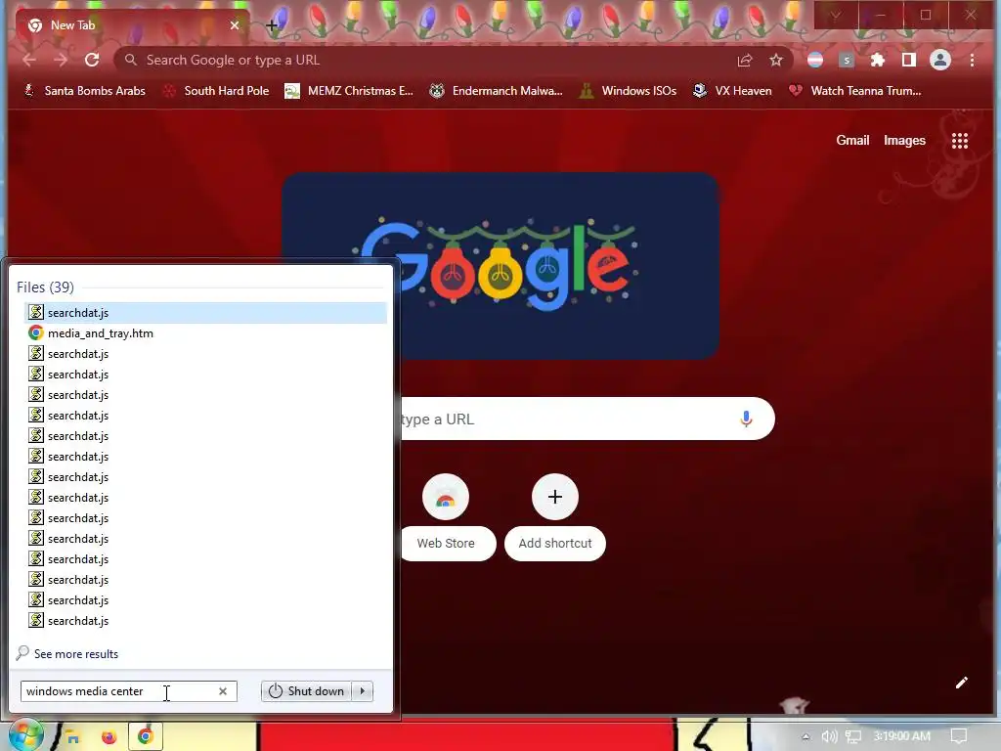Click See more results
The image size is (1001, 751).
pyautogui.click(x=76, y=654)
